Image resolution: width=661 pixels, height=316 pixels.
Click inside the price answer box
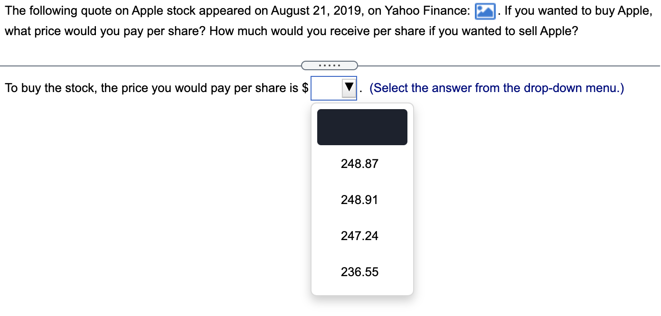(x=327, y=88)
